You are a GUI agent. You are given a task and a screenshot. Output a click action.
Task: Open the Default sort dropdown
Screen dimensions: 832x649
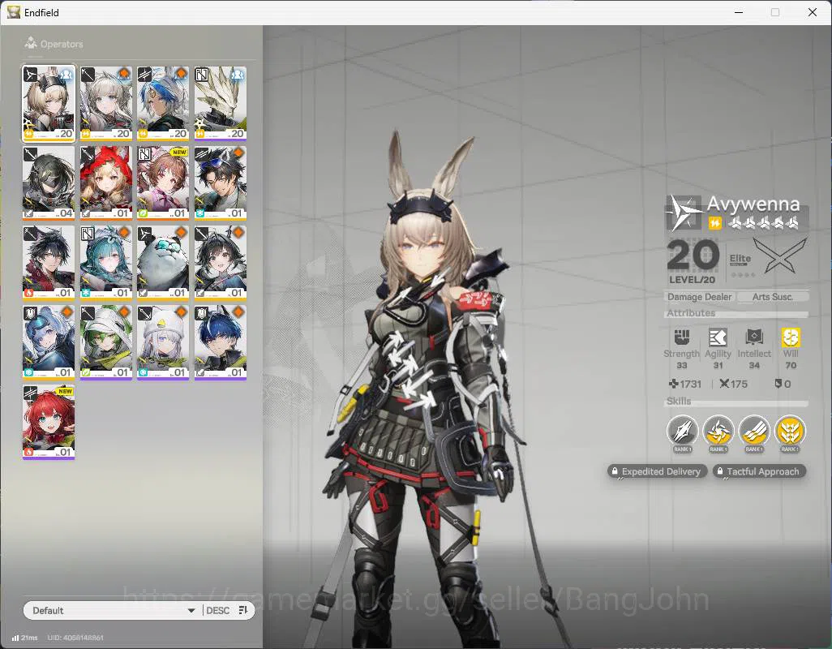click(x=113, y=610)
